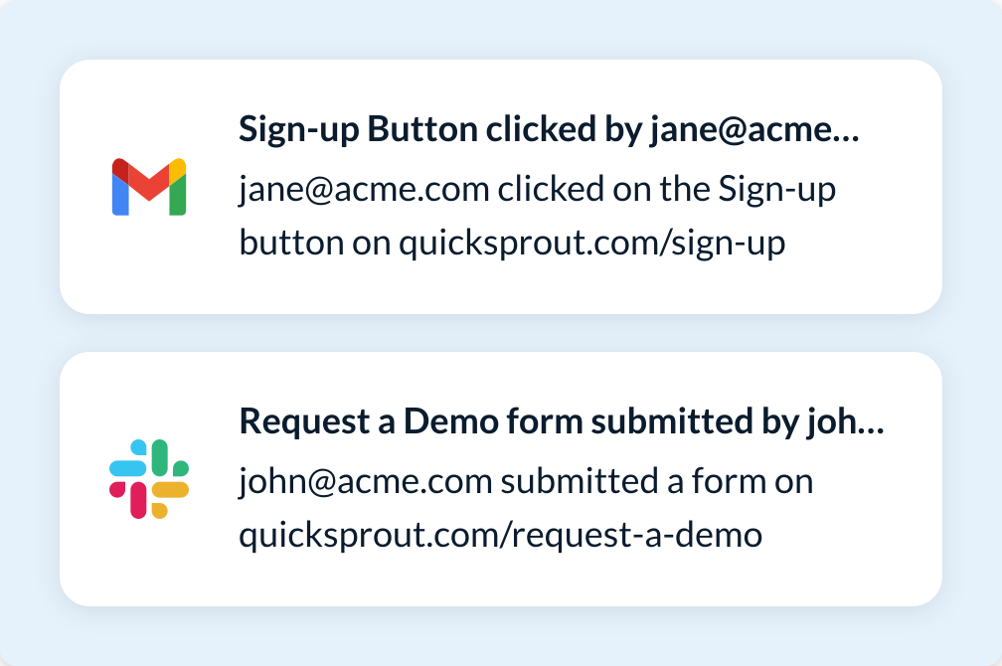Follow the quicksprout.com/sign-up URL text
The image size is (1002, 666).
point(592,244)
